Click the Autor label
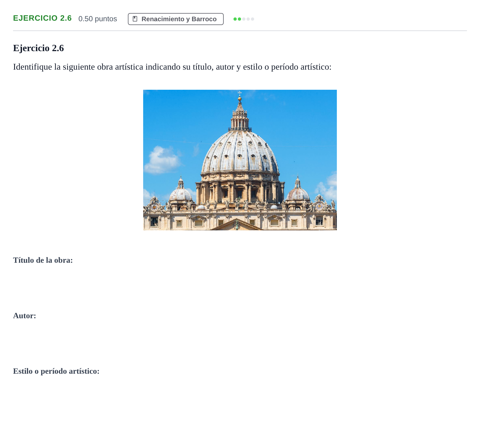 click(x=24, y=316)
